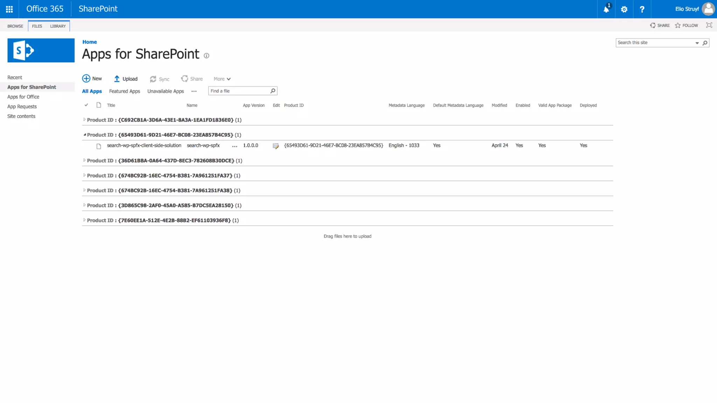The height and width of the screenshot is (403, 717).
Task: Collapse Product ID 65493D61 group
Action: pyautogui.click(x=84, y=135)
